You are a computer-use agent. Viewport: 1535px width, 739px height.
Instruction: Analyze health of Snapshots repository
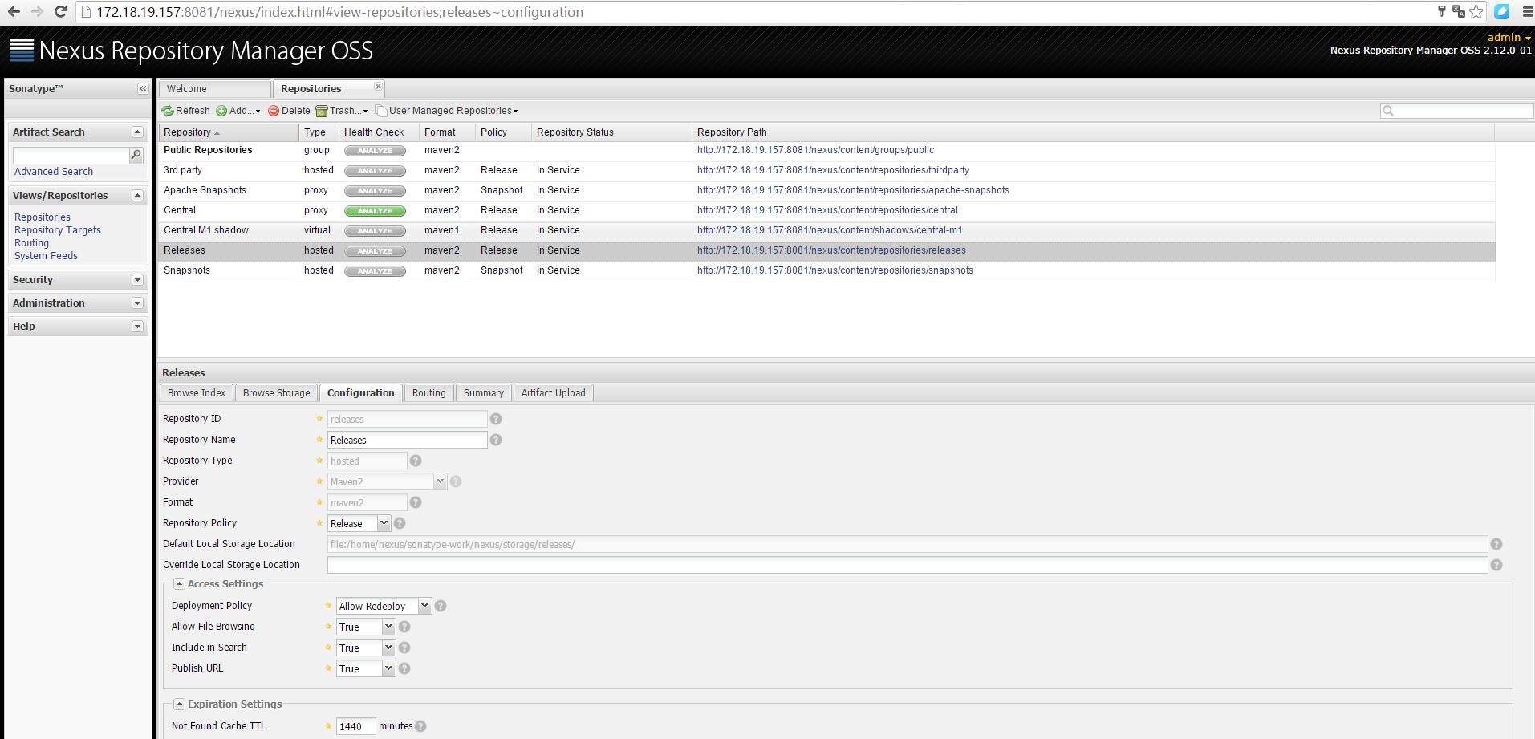[x=375, y=271]
